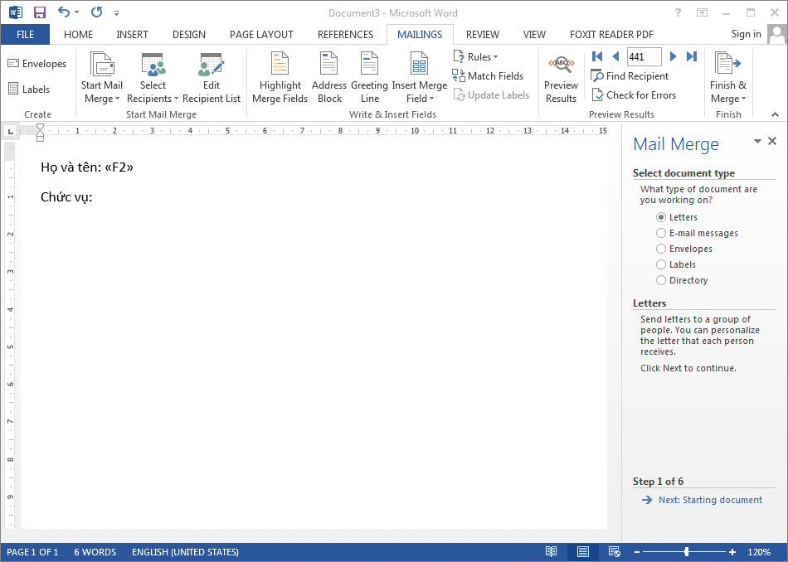Select the Letters radio option
This screenshot has width=788, height=562.
coord(661,217)
